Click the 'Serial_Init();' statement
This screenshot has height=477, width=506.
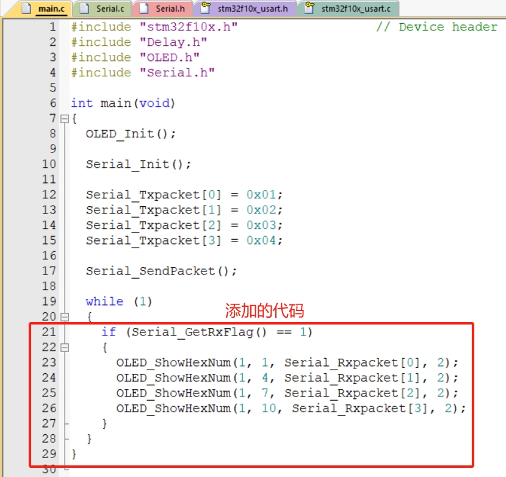139,165
